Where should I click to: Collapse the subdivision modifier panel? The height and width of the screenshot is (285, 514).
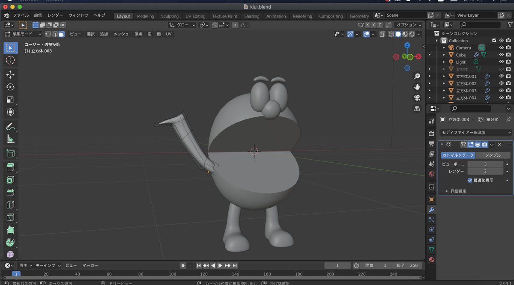(442, 145)
